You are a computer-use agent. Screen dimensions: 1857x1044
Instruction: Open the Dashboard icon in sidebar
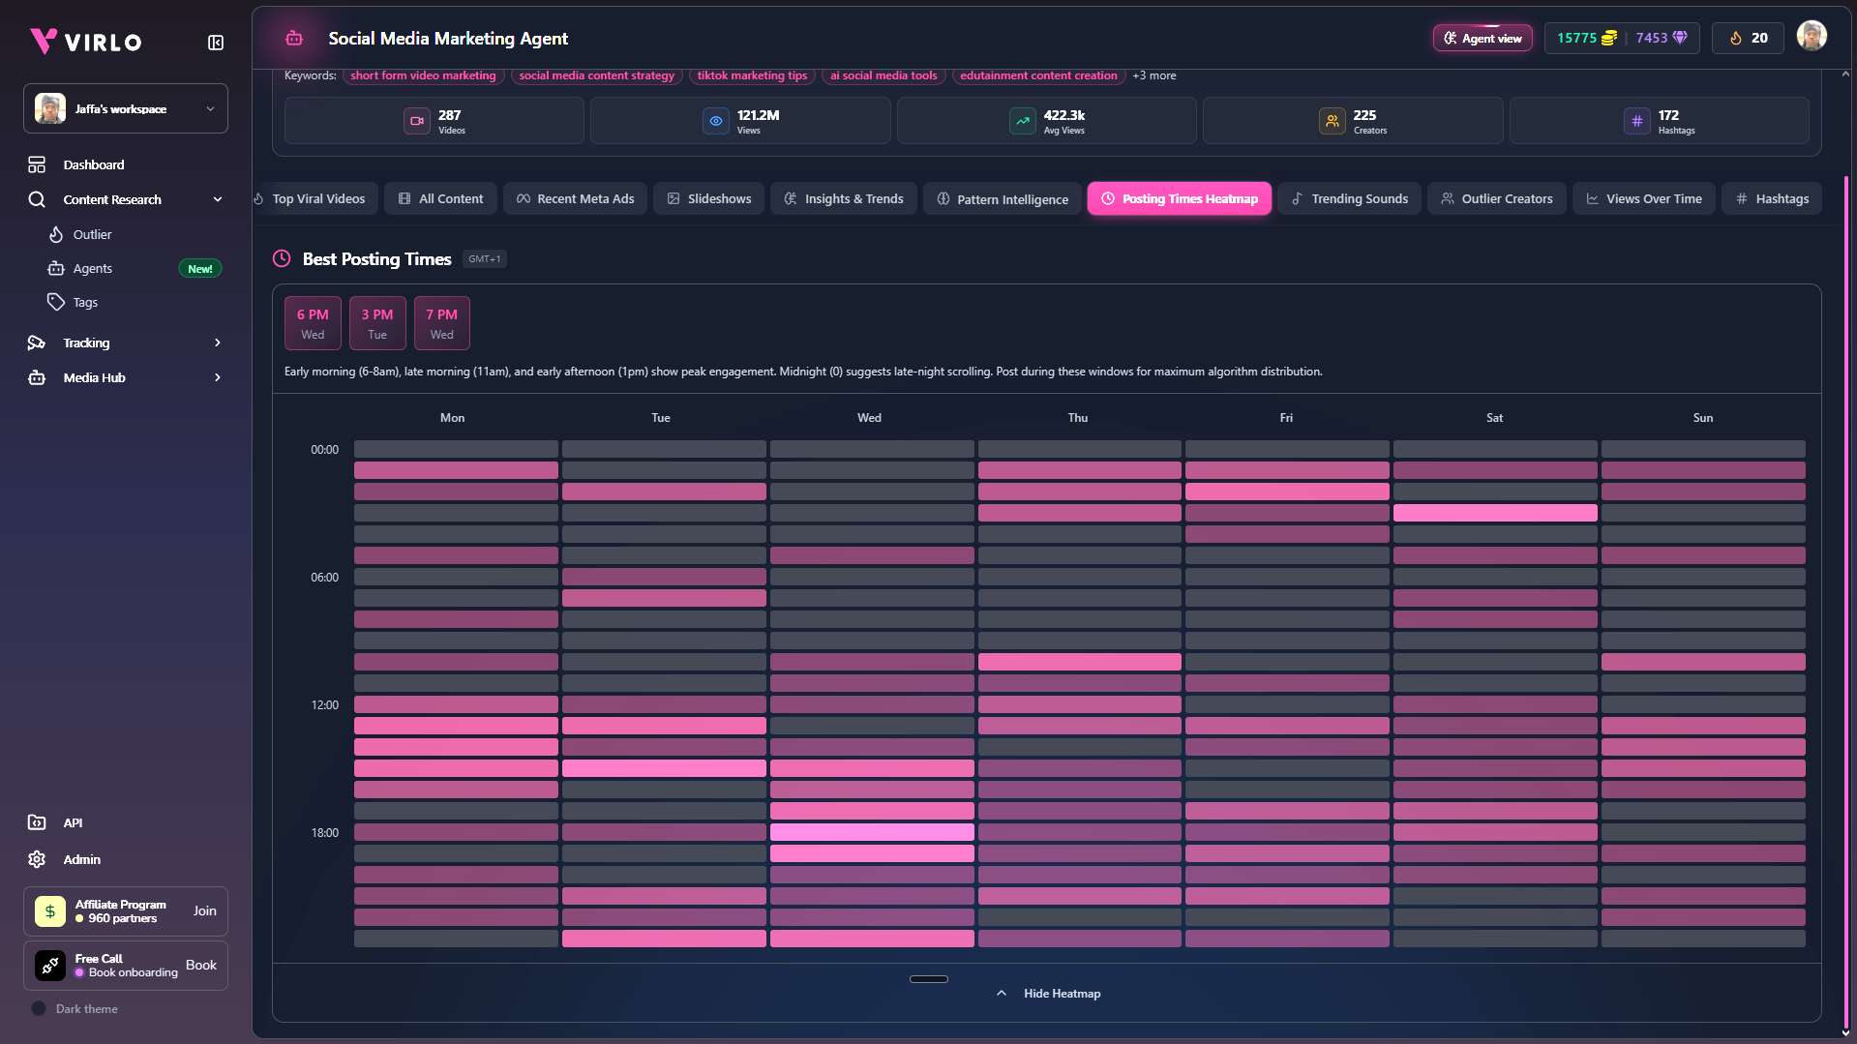tap(37, 164)
